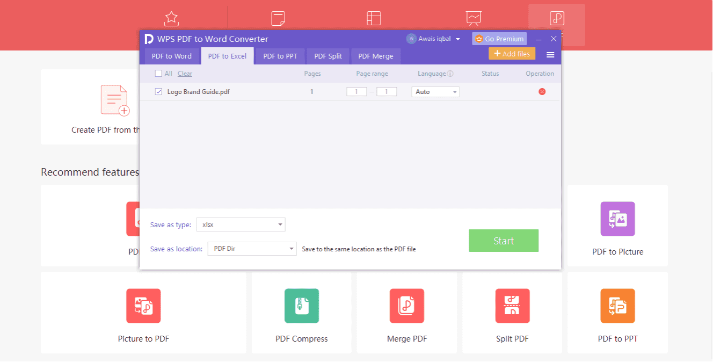Close the WPS PDF converter window
713x362 pixels.
click(x=554, y=39)
